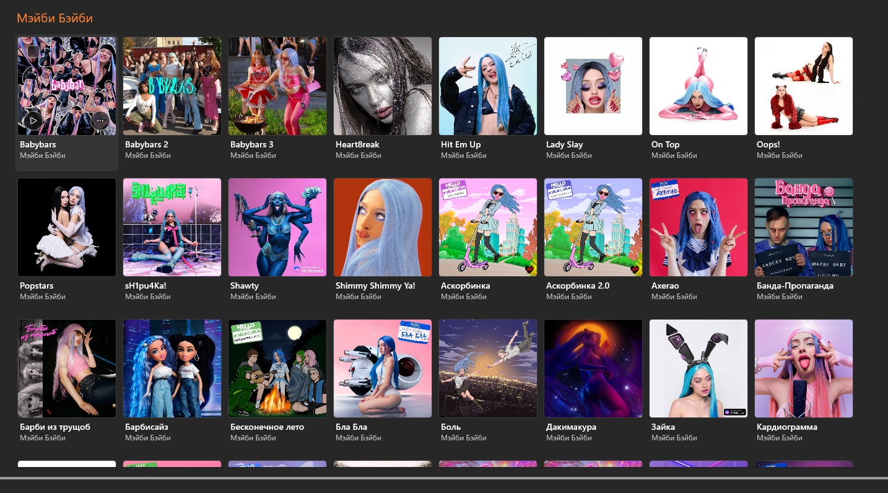Viewport: 888px width, 493px height.
Task: Click the Боль title text
Action: (451, 427)
